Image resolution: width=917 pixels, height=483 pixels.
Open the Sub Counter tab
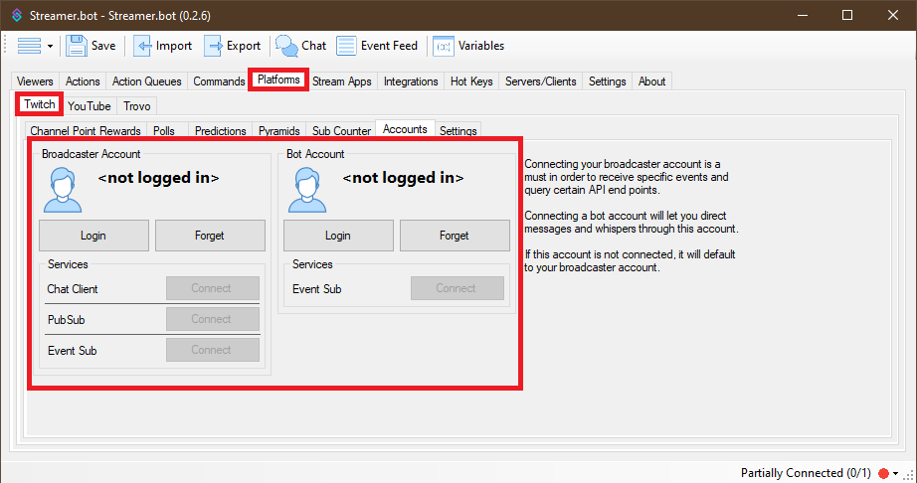coord(341,131)
